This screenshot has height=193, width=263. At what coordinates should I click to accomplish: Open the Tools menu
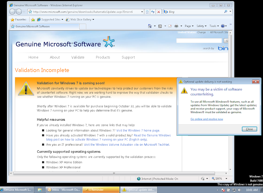214,26
